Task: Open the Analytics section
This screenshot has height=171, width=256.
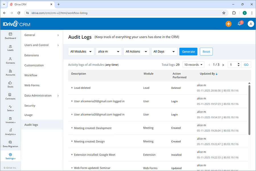Action: 10,133
